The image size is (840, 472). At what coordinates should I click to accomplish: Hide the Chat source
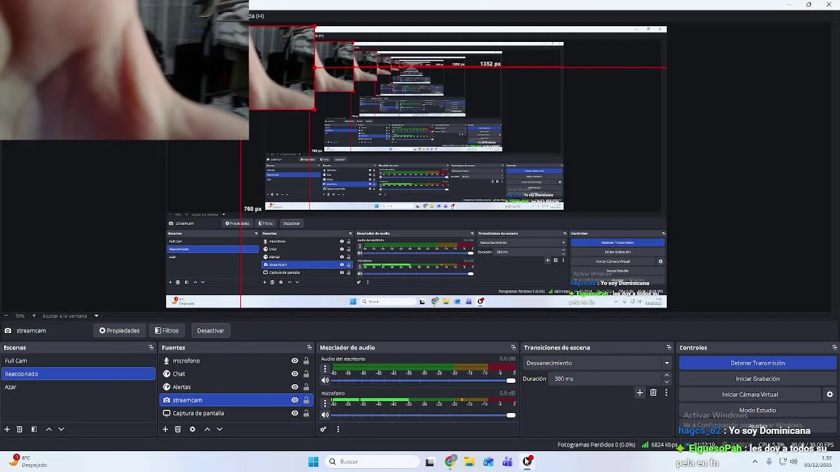(x=295, y=374)
